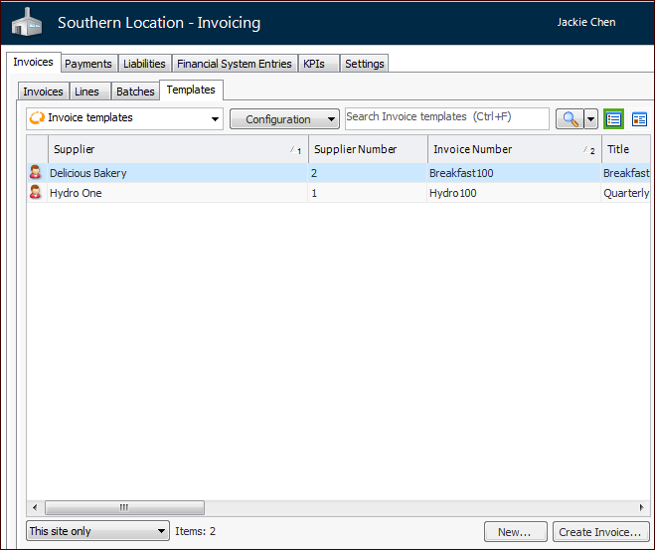Click the magnifier search button
Image resolution: width=655 pixels, height=550 pixels.
tap(570, 119)
